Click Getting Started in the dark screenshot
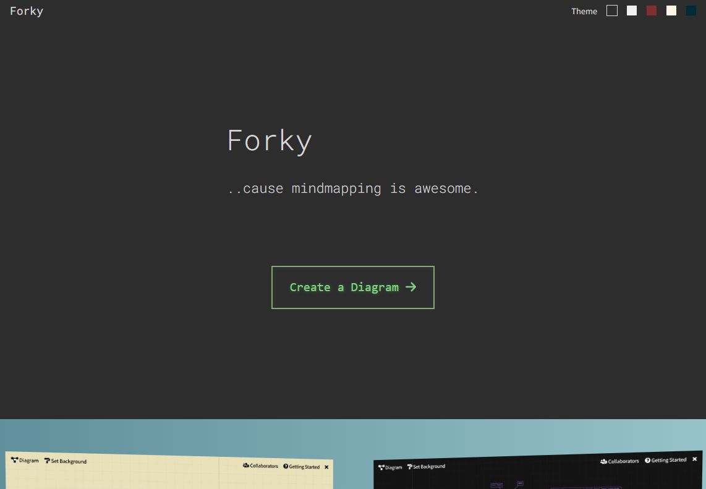 (665, 460)
